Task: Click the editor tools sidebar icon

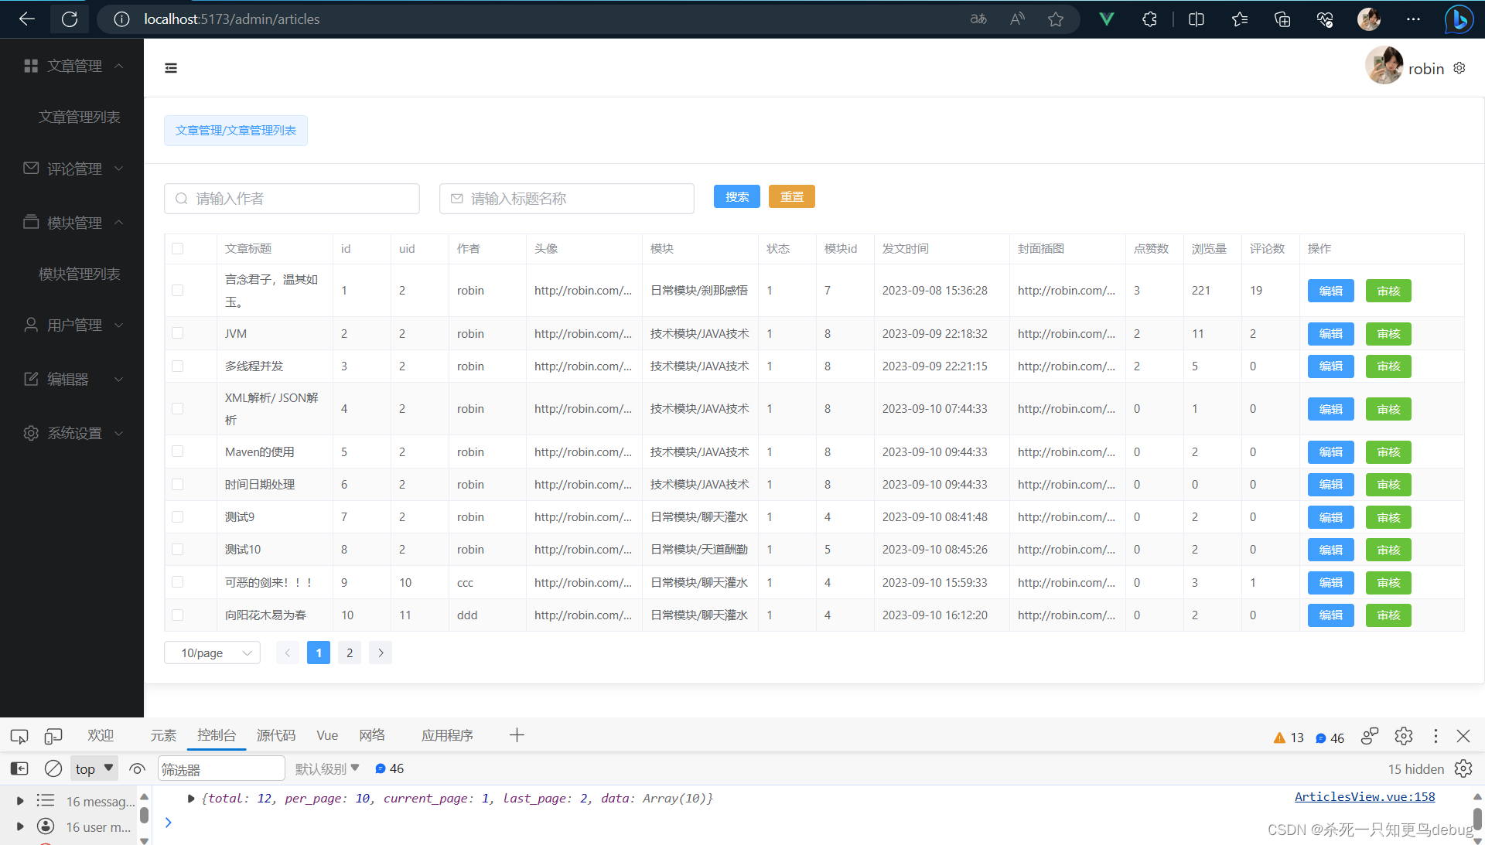Action: click(31, 378)
